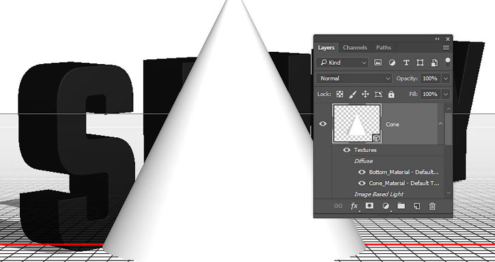Screen dimensions: 495x262
Task: Open Normal blend mode dropdown
Action: tap(354, 78)
